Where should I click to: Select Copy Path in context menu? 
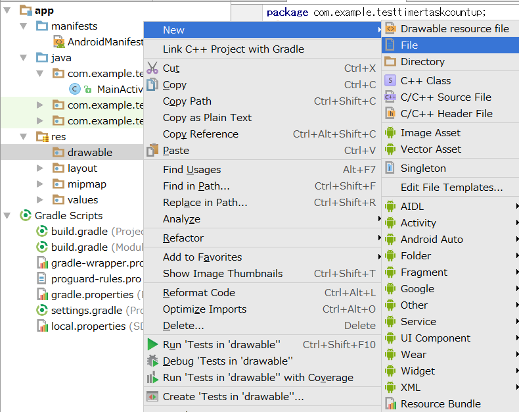(187, 101)
